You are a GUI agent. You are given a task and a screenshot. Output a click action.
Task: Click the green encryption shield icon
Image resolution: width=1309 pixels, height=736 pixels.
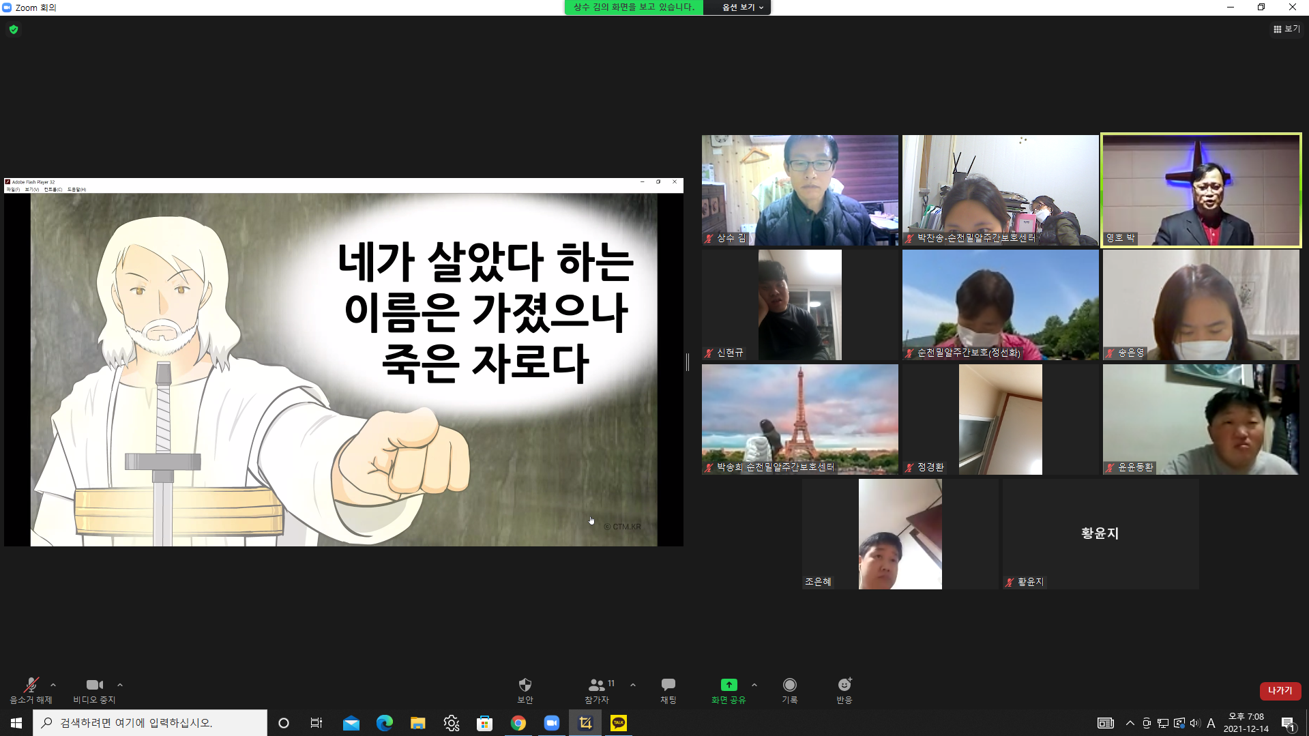coord(14,29)
